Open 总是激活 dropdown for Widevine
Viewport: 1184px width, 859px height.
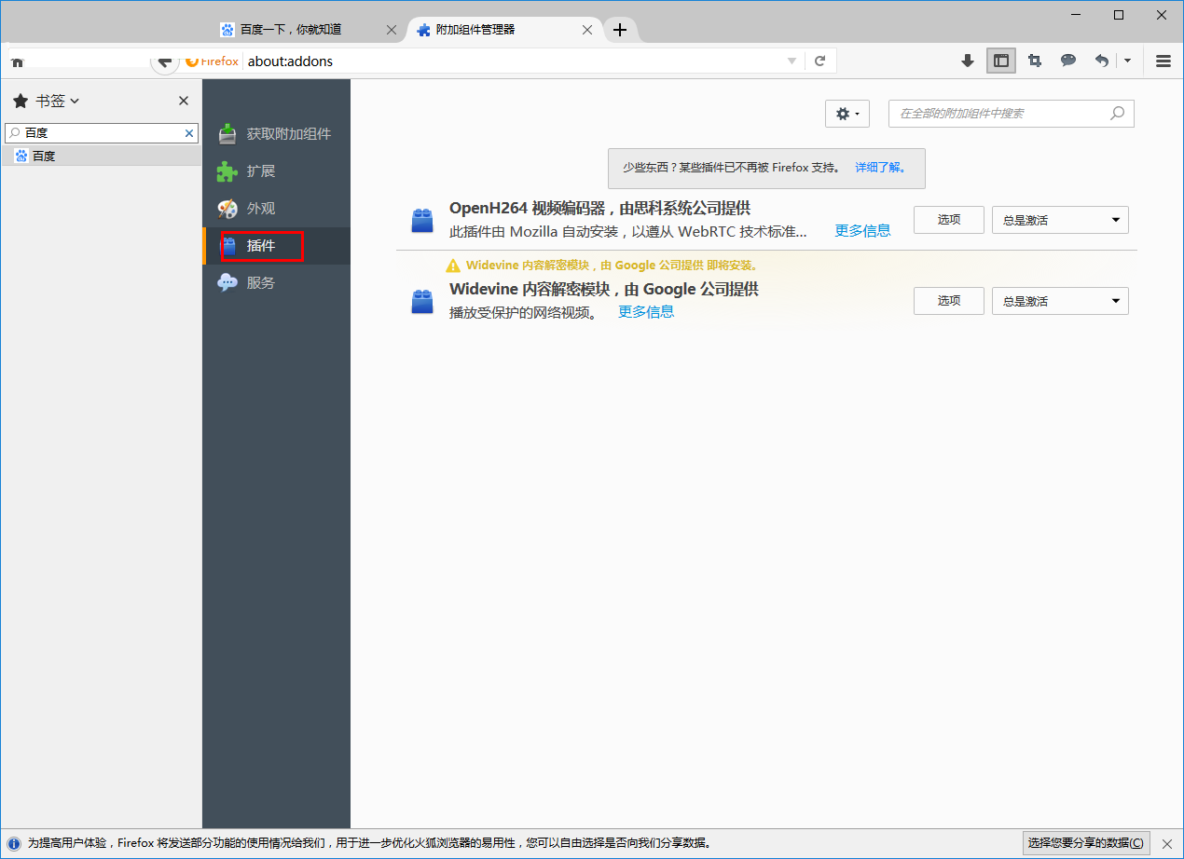pyautogui.click(x=1060, y=301)
